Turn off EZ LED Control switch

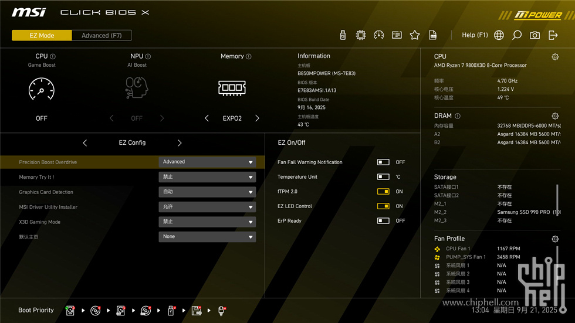pos(383,206)
